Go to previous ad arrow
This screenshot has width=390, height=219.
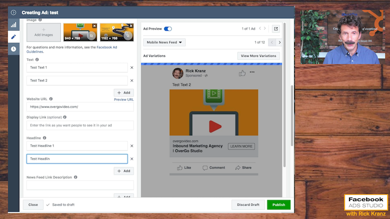pos(260,28)
